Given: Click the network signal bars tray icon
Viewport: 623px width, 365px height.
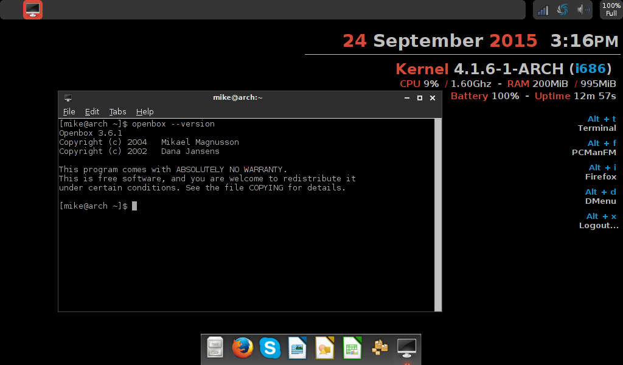Looking at the screenshot, I should [543, 10].
